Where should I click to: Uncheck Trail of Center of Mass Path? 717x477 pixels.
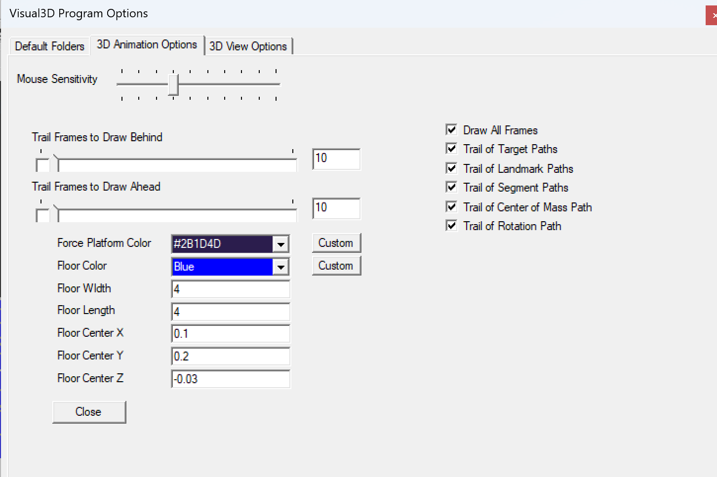(451, 207)
